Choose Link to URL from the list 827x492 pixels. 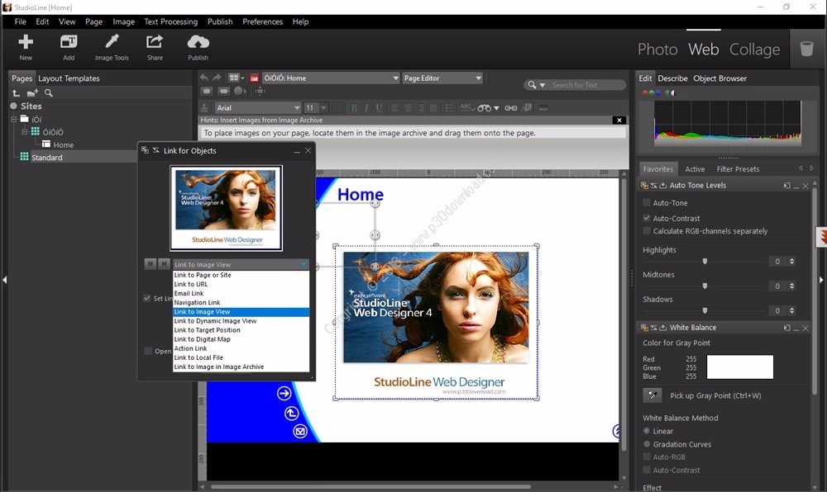click(x=241, y=284)
